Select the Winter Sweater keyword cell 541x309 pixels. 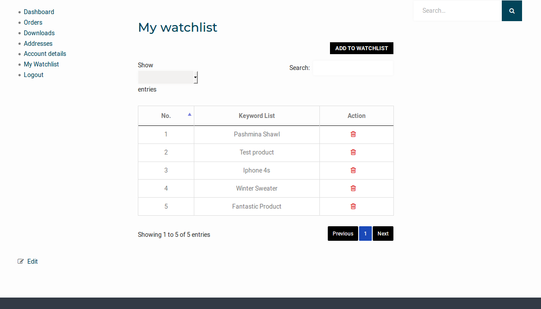pos(257,188)
